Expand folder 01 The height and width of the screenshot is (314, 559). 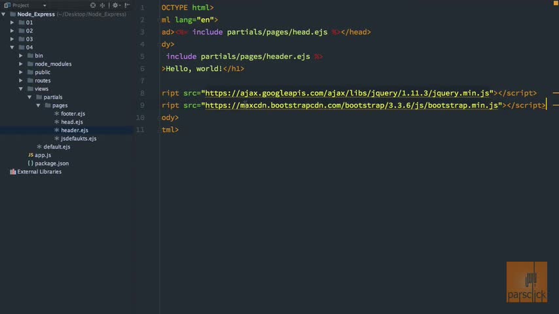pos(12,22)
